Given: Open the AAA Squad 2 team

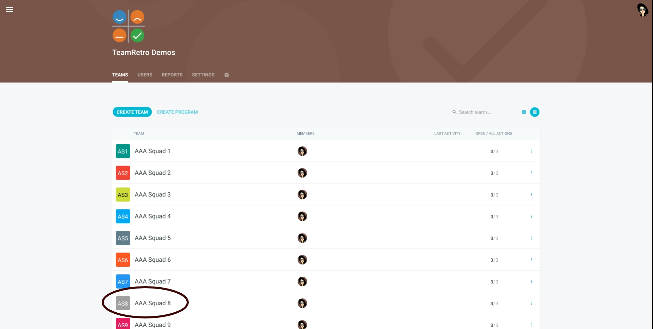Looking at the screenshot, I should 153,173.
